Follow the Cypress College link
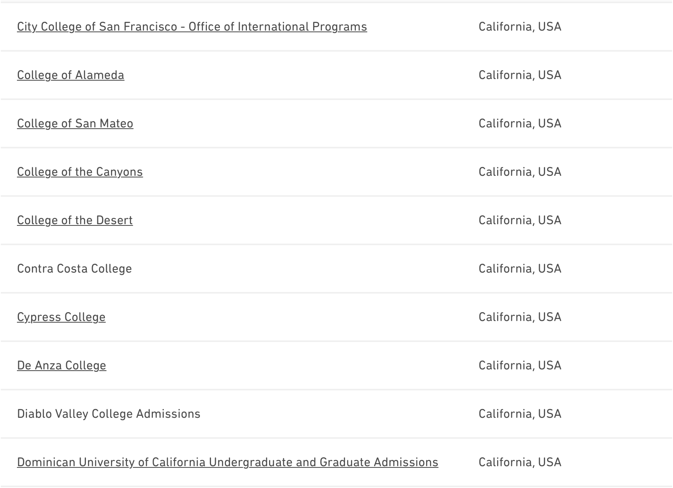The width and height of the screenshot is (673, 488). point(61,317)
